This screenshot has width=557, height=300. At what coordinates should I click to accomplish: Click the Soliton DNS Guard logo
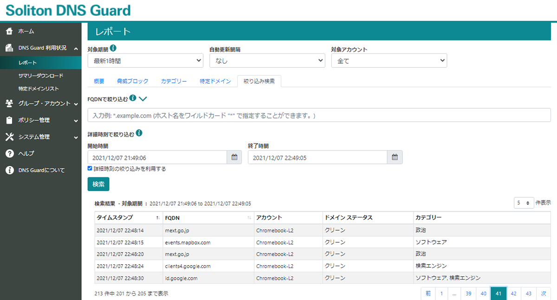[68, 10]
